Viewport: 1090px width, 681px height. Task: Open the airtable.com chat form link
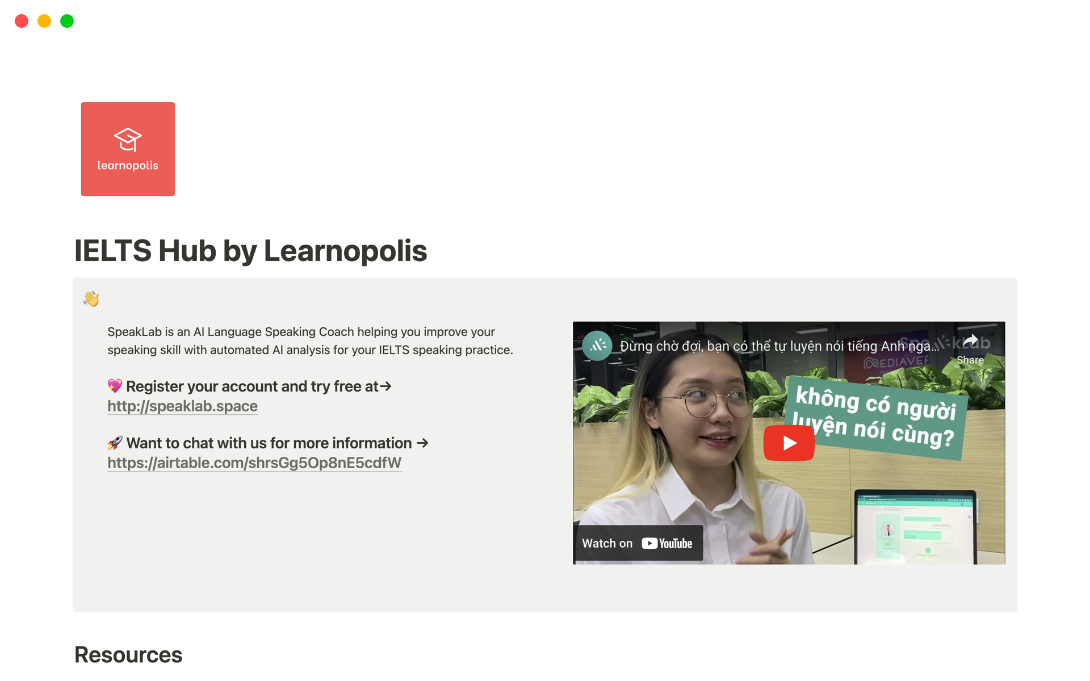(254, 463)
